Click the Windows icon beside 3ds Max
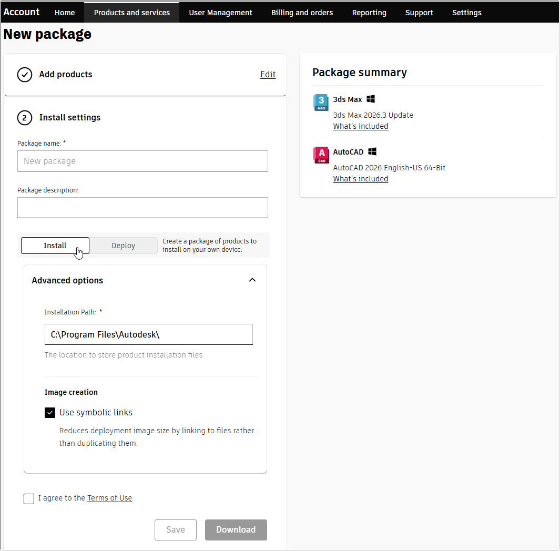 pyautogui.click(x=371, y=99)
